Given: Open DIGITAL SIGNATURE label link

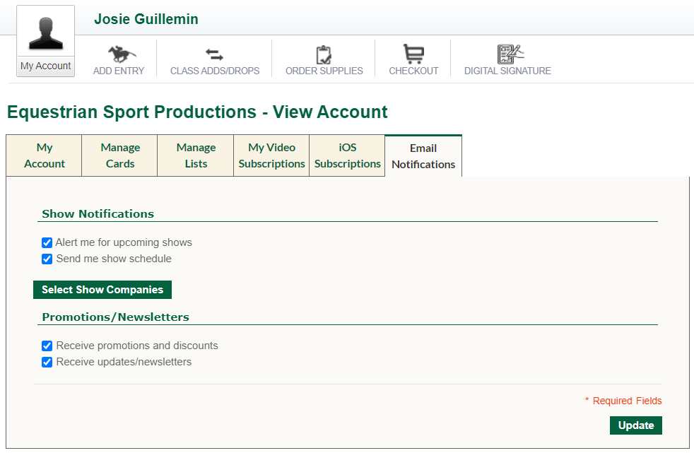Looking at the screenshot, I should coord(507,71).
